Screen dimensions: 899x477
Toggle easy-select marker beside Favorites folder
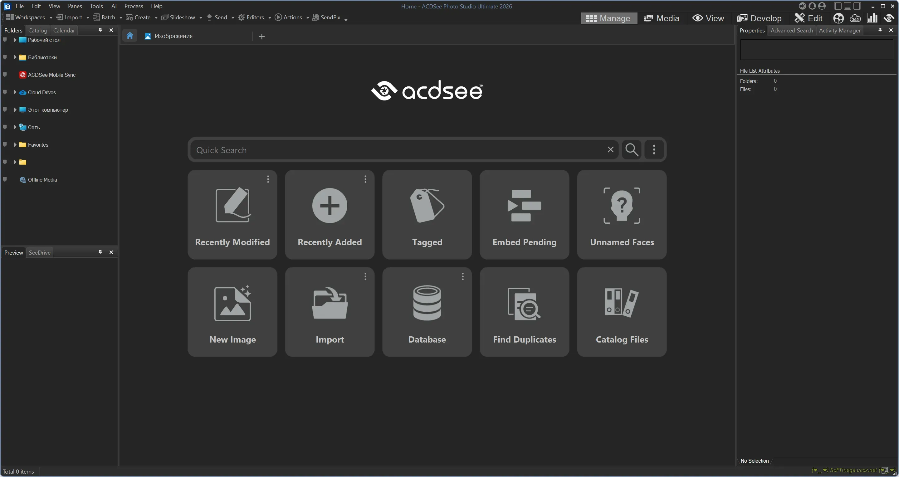click(5, 144)
